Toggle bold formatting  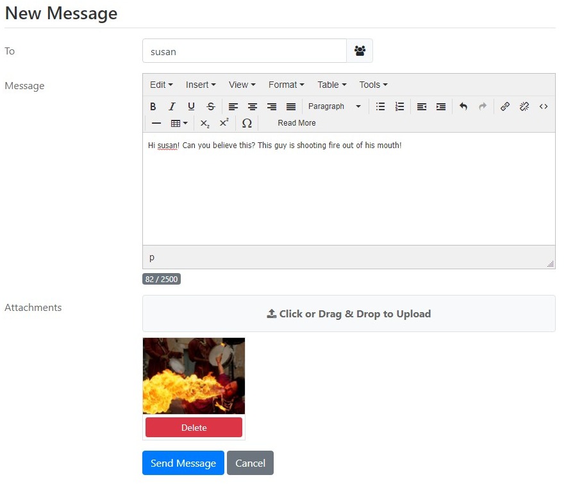(x=153, y=107)
